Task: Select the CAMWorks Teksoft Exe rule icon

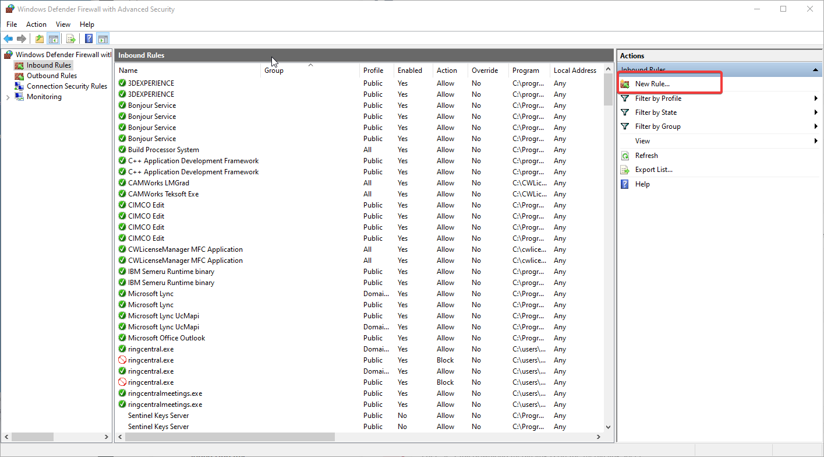Action: [x=122, y=194]
